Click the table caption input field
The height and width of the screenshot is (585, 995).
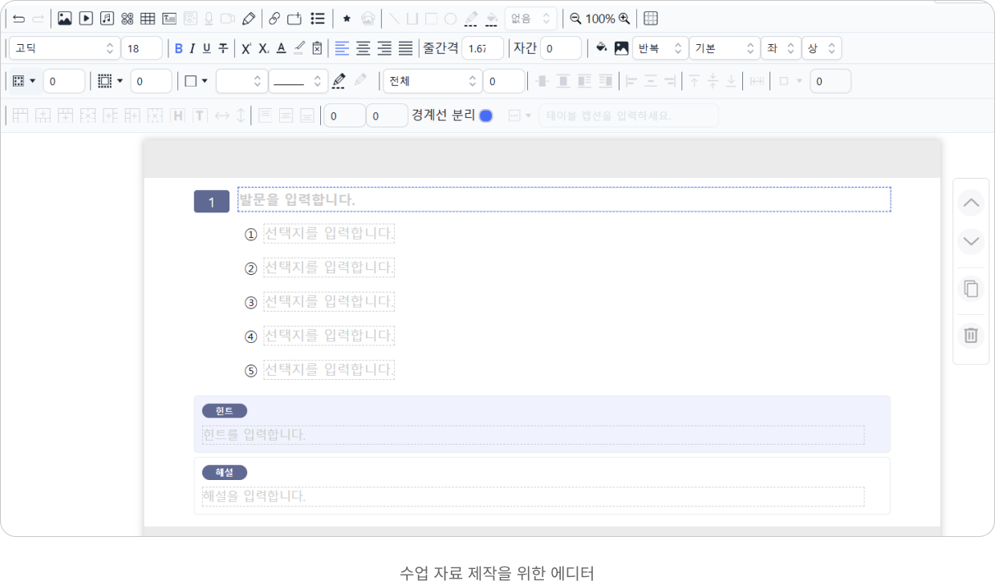(x=628, y=115)
